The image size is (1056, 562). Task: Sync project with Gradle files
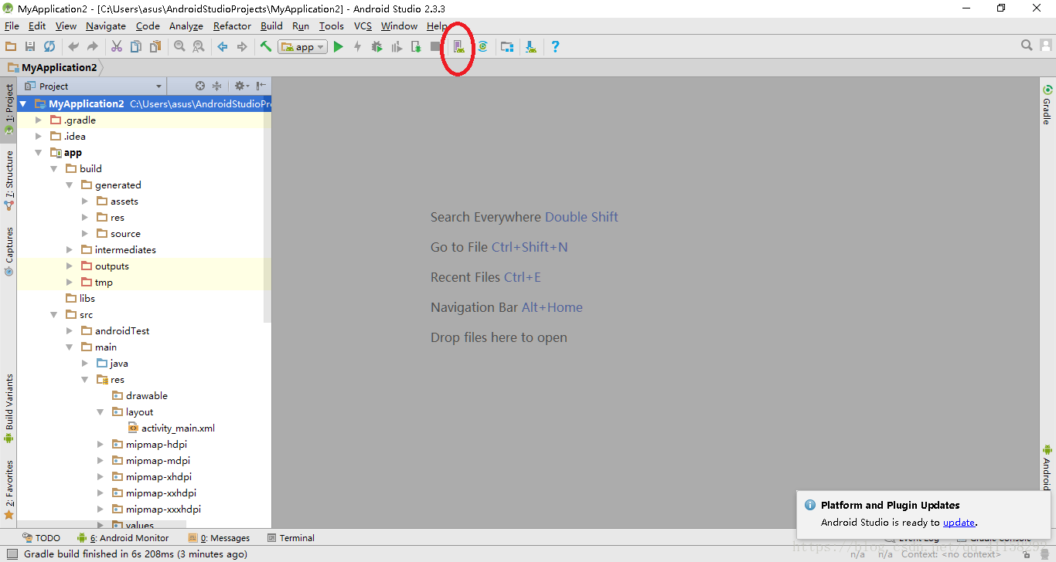point(482,46)
